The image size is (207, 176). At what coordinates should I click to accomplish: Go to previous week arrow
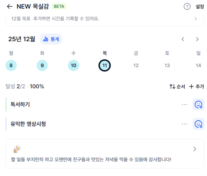click(x=183, y=39)
